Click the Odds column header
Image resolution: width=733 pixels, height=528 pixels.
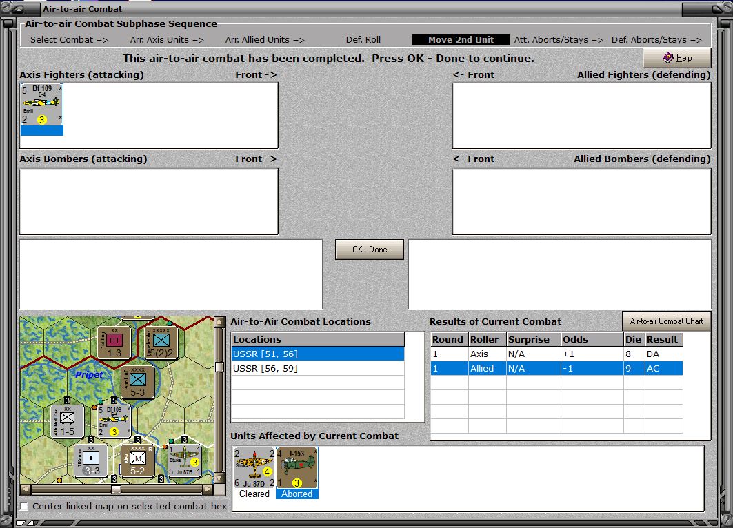point(592,339)
